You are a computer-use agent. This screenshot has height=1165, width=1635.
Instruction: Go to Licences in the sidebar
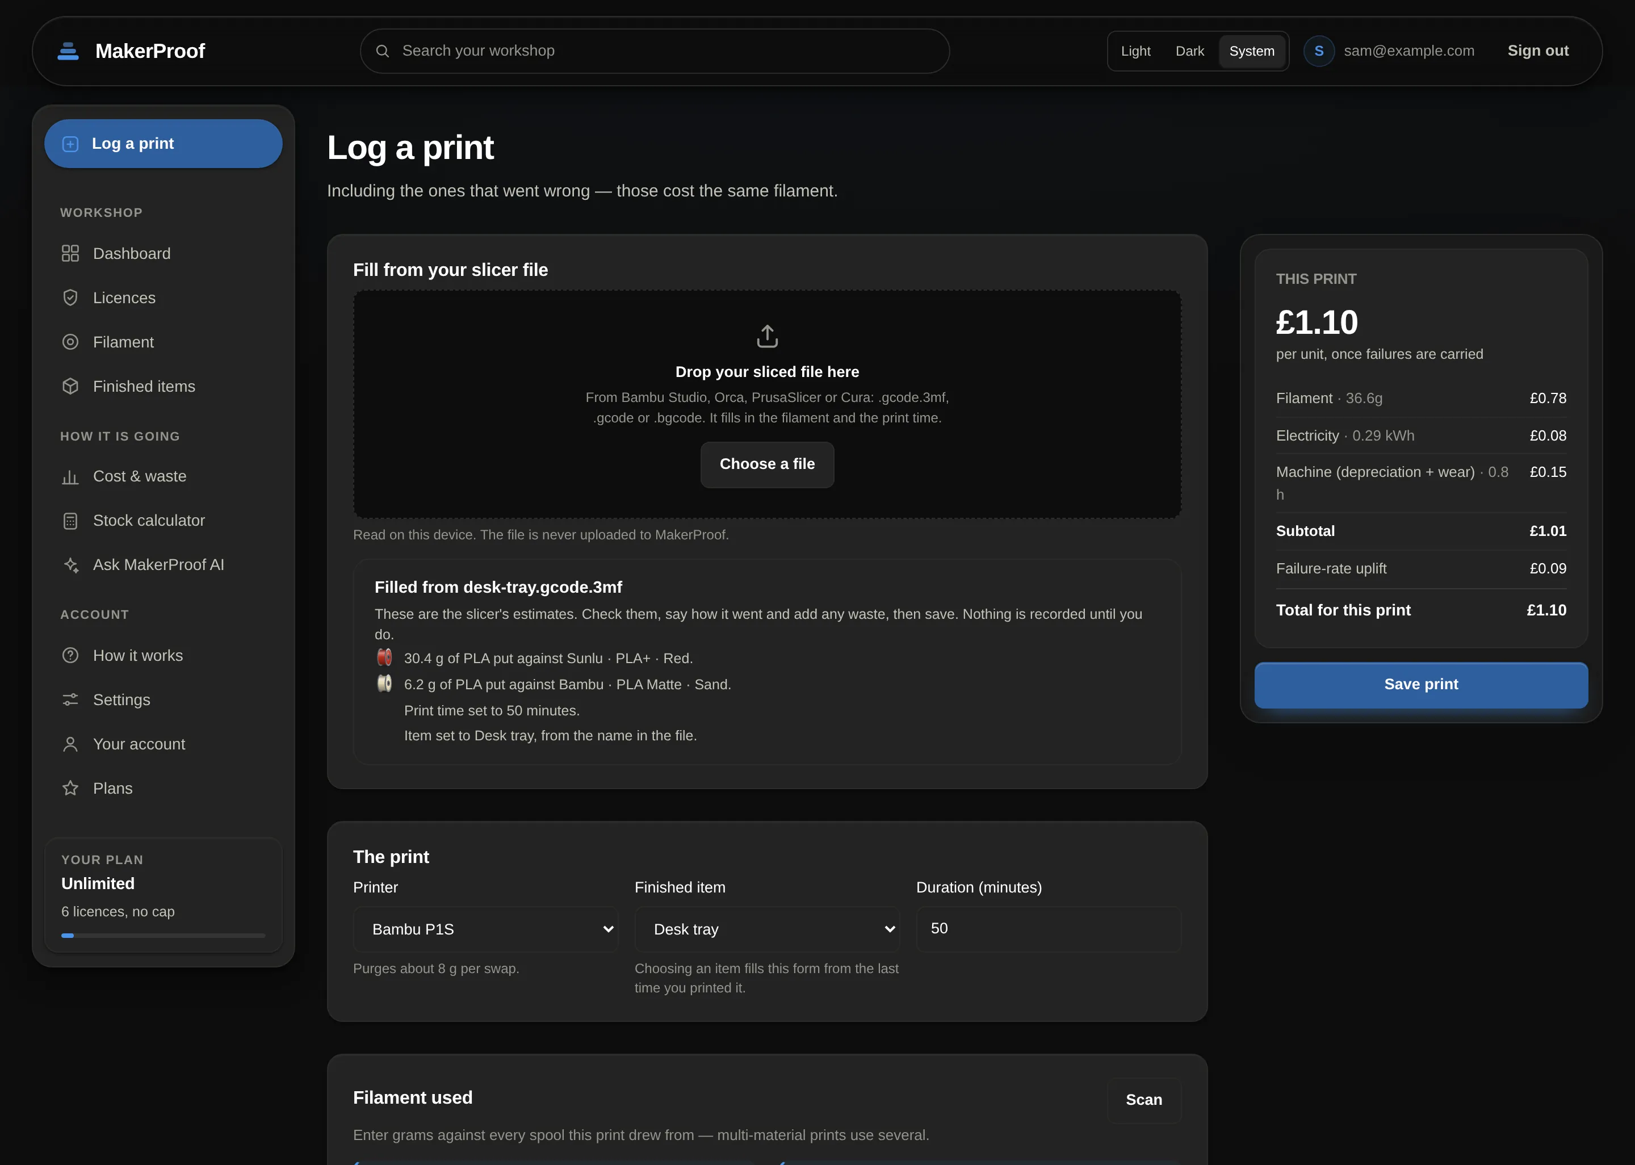(163, 297)
